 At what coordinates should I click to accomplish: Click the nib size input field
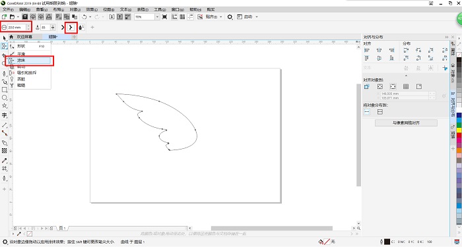click(16, 28)
